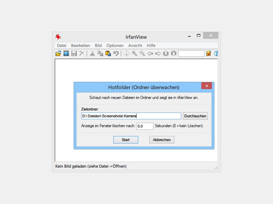
Task: Click the Start button
Action: pos(126,140)
